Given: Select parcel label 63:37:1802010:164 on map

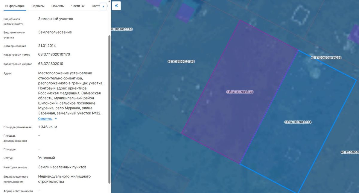Looking at the screenshot, I should pos(298,122).
